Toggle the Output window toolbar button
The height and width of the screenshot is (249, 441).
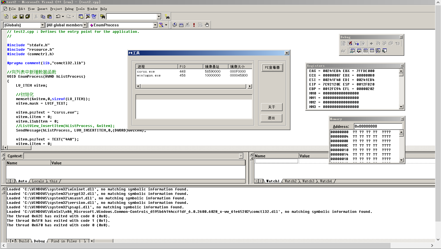(88, 17)
